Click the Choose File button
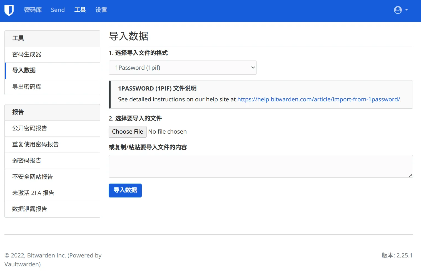The height and width of the screenshot is (273, 421). (128, 132)
